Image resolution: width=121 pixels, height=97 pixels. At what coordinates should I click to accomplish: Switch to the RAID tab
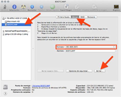82,17
